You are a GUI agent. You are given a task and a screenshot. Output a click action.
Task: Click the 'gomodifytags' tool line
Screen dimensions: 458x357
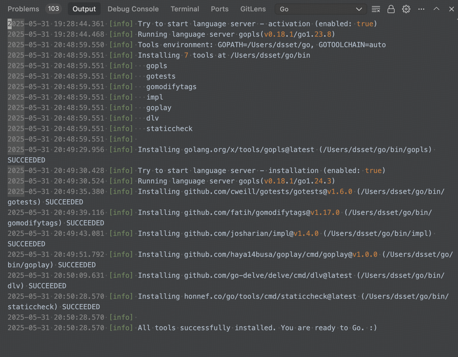click(x=171, y=87)
